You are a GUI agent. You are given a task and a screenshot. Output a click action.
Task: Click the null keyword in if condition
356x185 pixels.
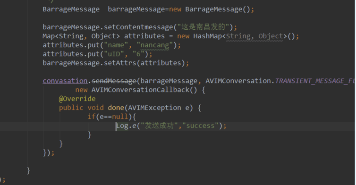[120, 117]
